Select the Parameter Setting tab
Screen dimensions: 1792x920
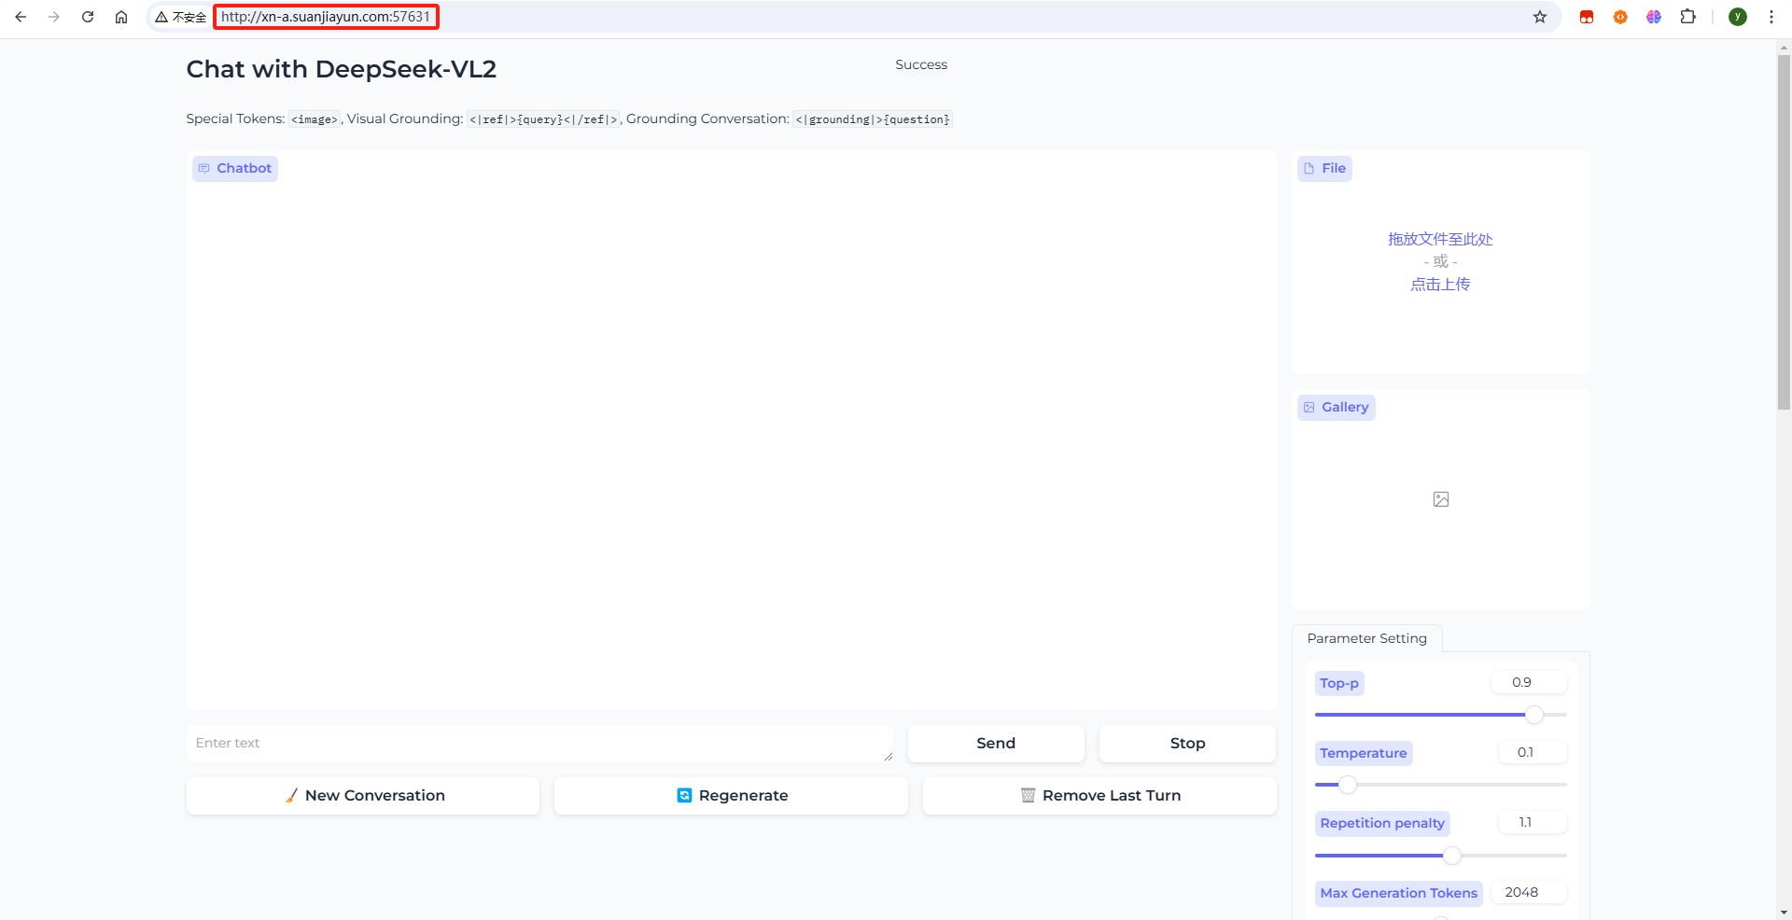[1367, 638]
